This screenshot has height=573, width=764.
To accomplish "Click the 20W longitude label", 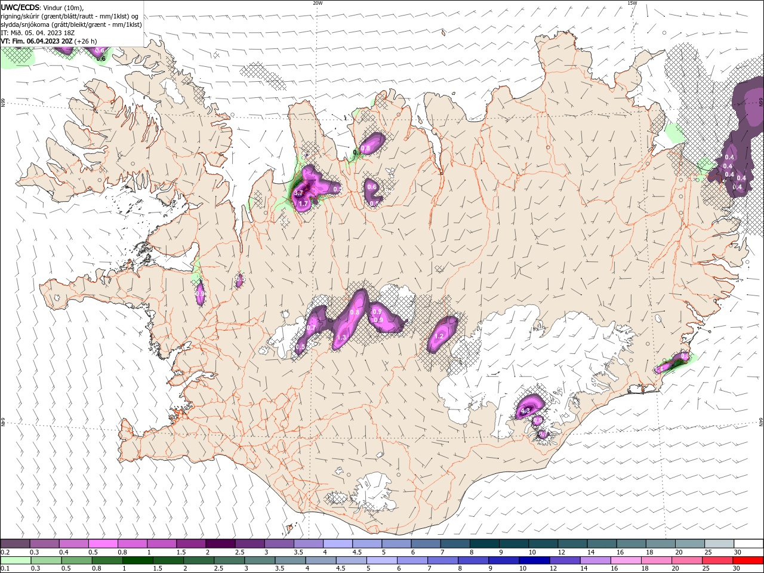I will [318, 3].
